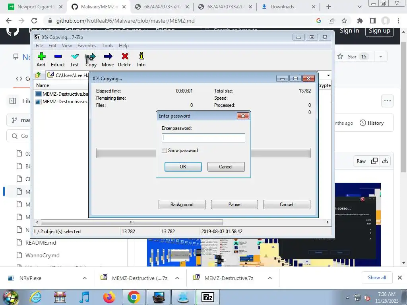Pause the copying operation
The height and width of the screenshot is (305, 407).
pyautogui.click(x=234, y=205)
